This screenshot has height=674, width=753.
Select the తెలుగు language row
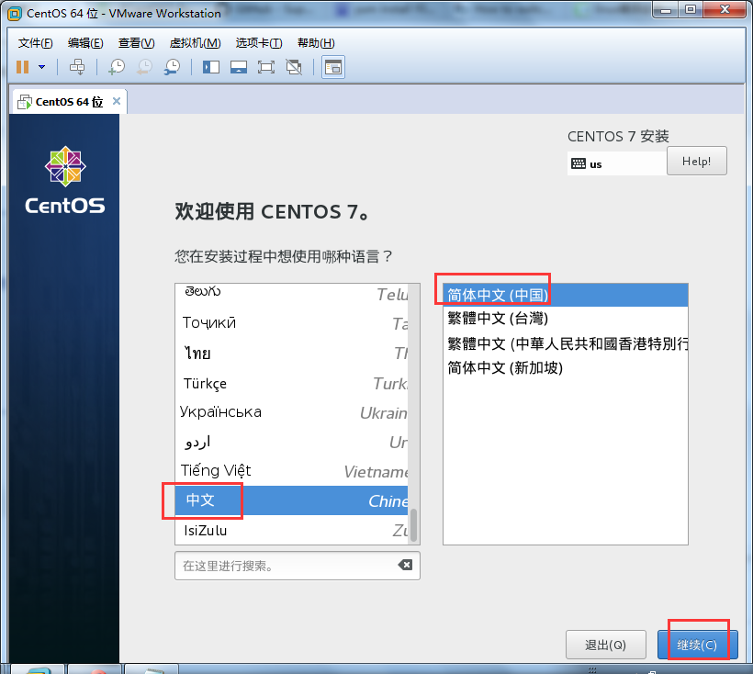tap(291, 293)
